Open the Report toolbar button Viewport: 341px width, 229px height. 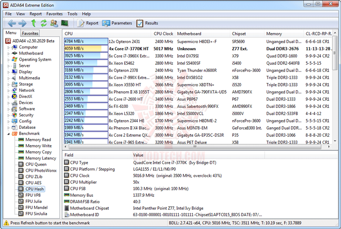pyautogui.click(x=88, y=23)
